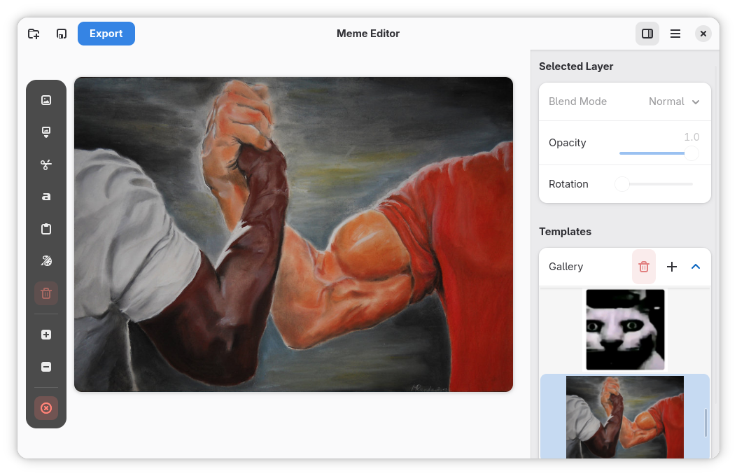Click the Rotation slider handle
737x476 pixels.
[x=622, y=184]
